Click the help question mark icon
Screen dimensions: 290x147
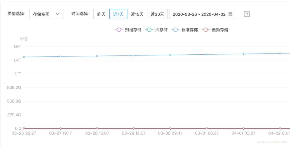247,14
